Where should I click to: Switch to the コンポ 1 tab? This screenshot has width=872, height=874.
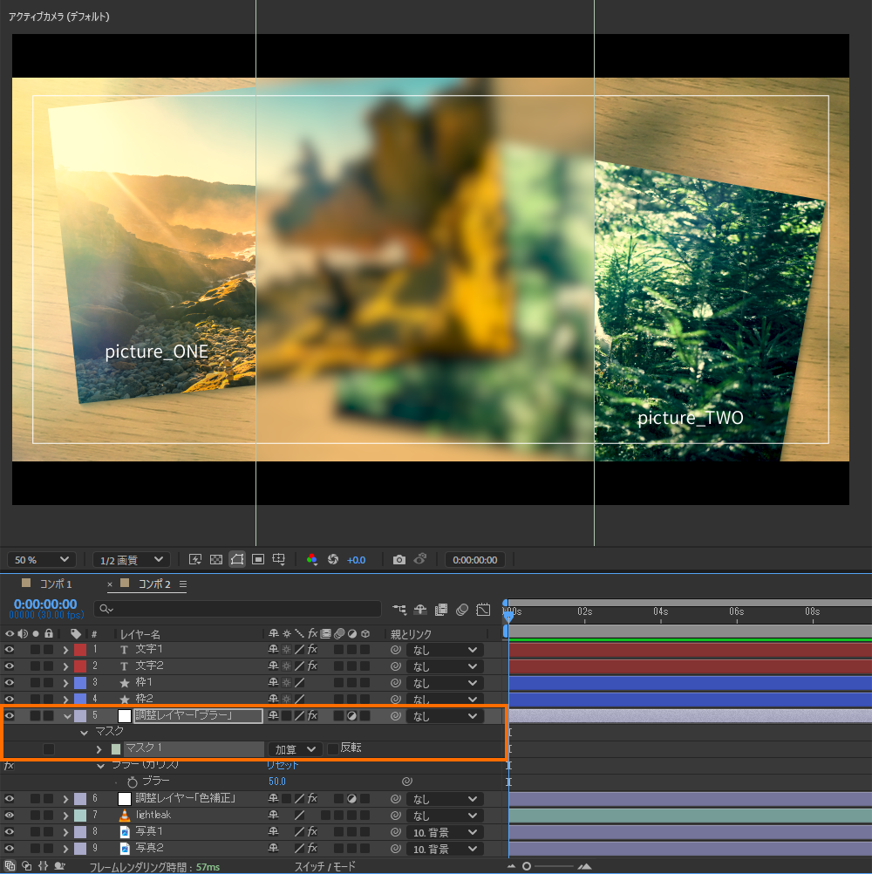tap(55, 584)
